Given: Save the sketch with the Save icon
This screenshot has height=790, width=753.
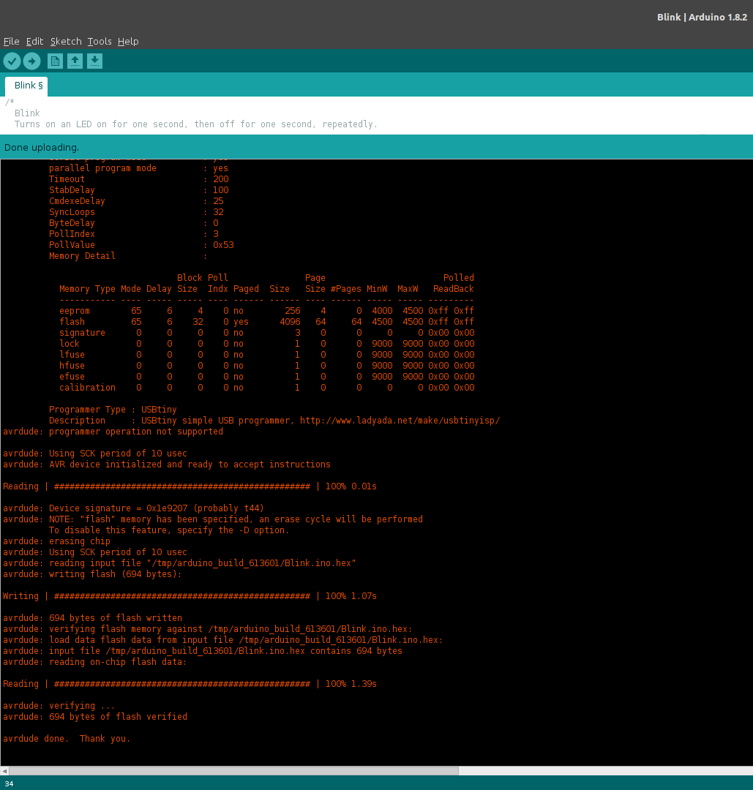Looking at the screenshot, I should [x=94, y=61].
